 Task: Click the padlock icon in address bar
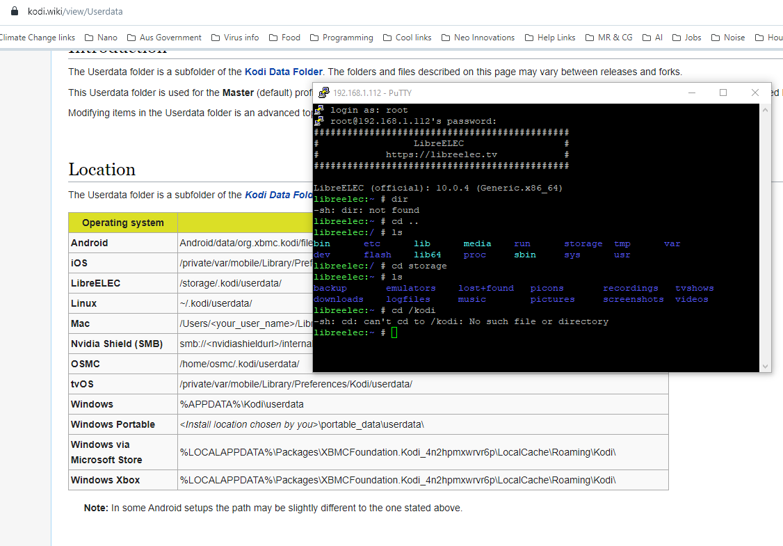point(15,12)
